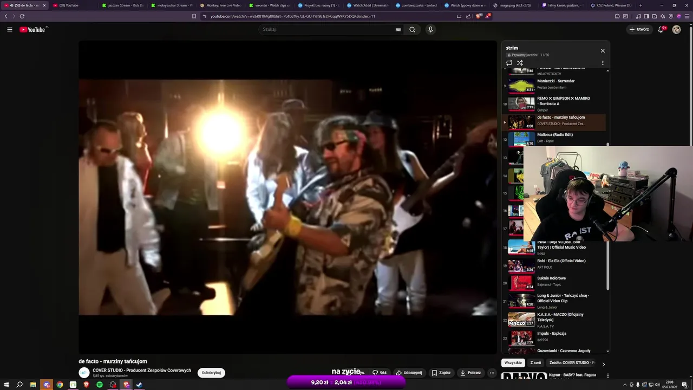The image size is (693, 390).
Task: Reload the page
Action: pyautogui.click(x=22, y=16)
